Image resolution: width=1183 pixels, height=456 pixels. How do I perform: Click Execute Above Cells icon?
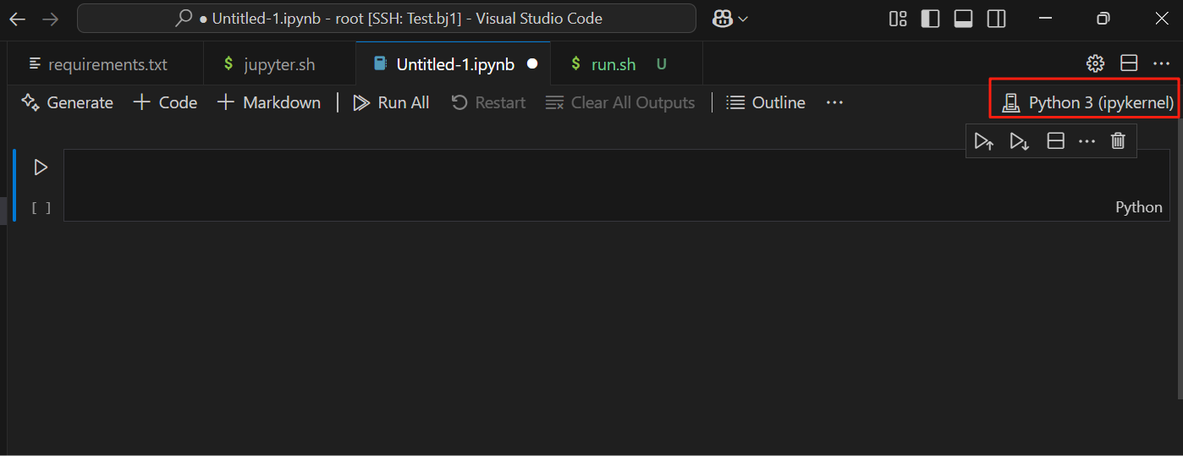[x=984, y=141]
